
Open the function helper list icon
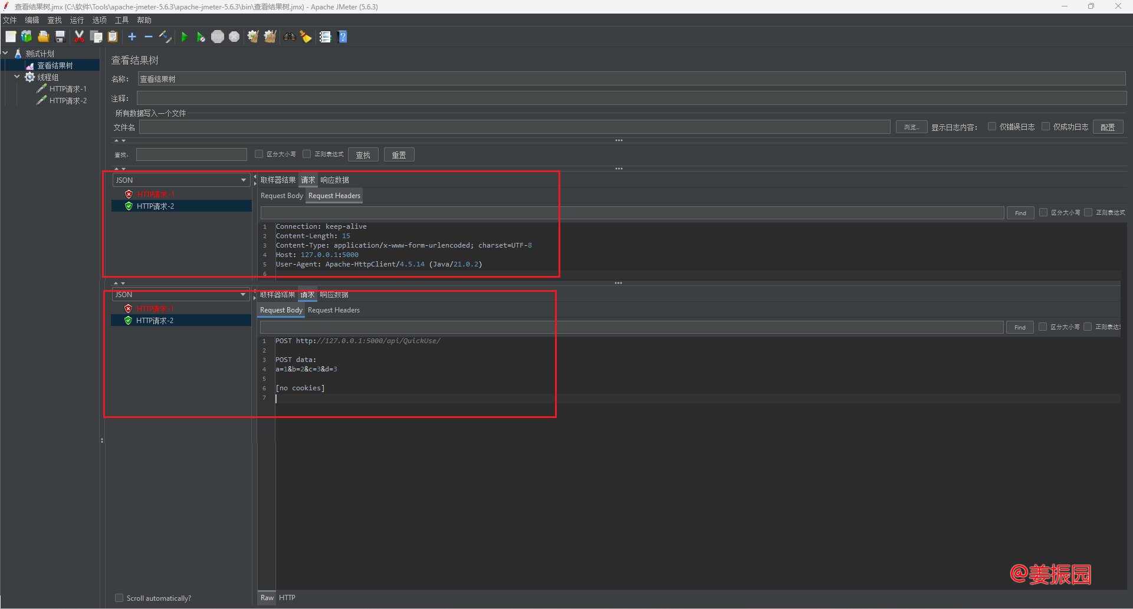click(x=325, y=37)
